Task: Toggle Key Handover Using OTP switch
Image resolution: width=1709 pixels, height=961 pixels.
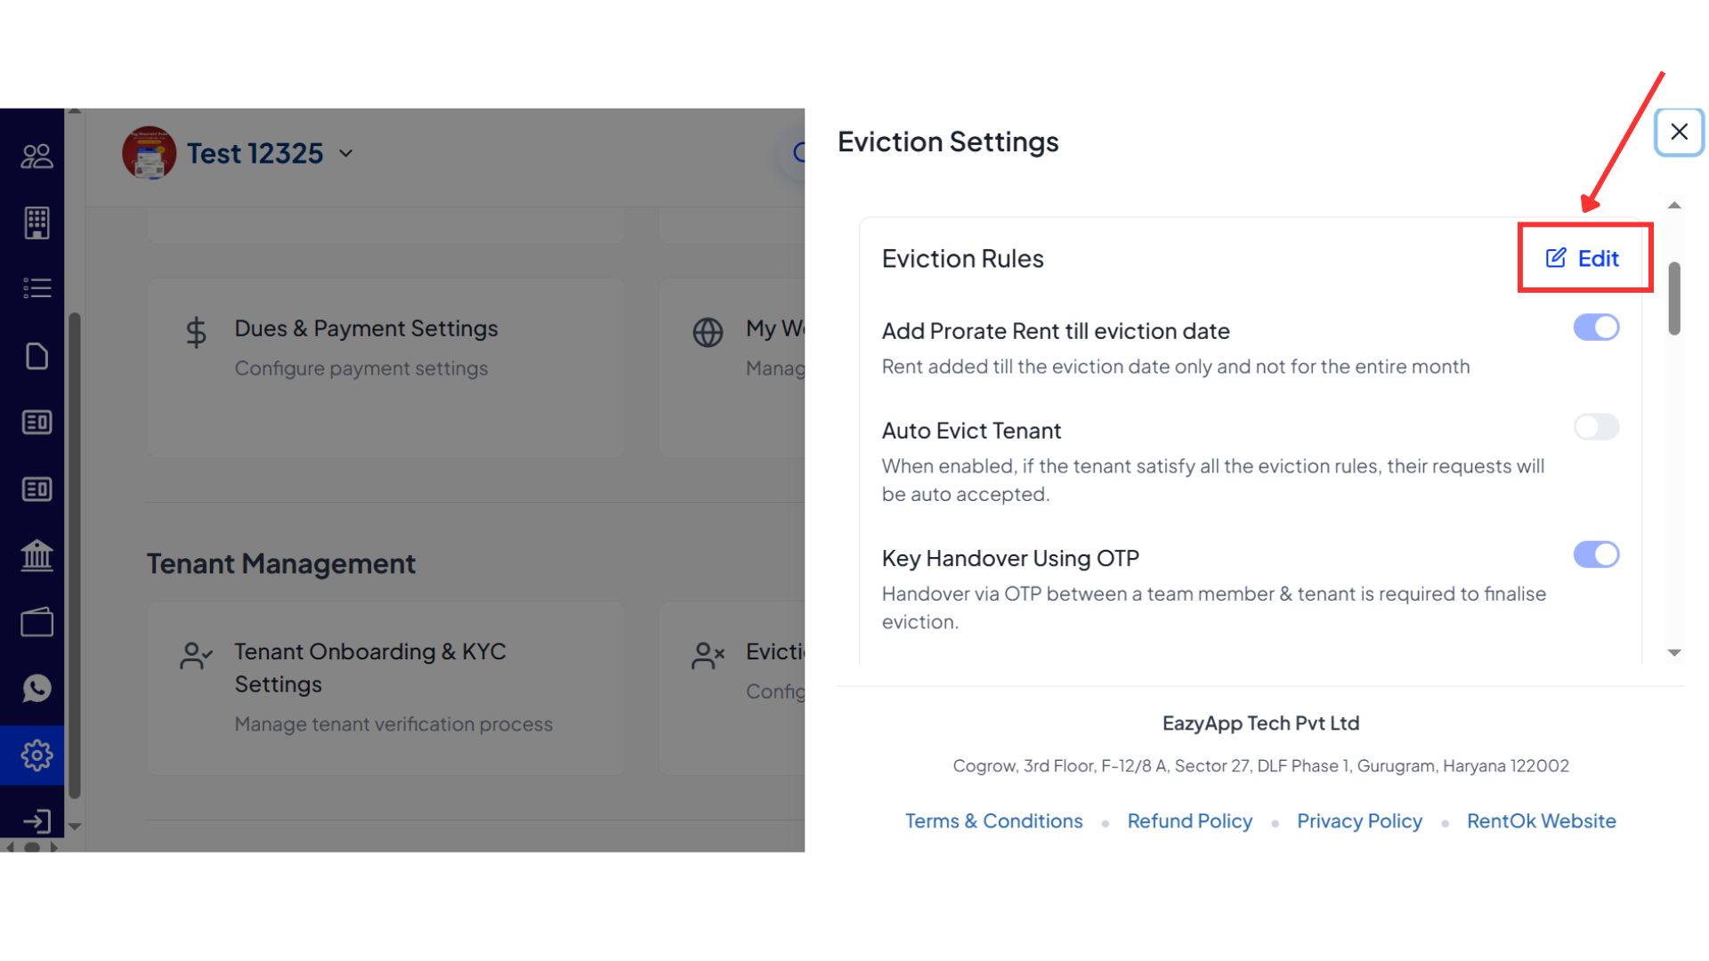Action: click(1596, 554)
